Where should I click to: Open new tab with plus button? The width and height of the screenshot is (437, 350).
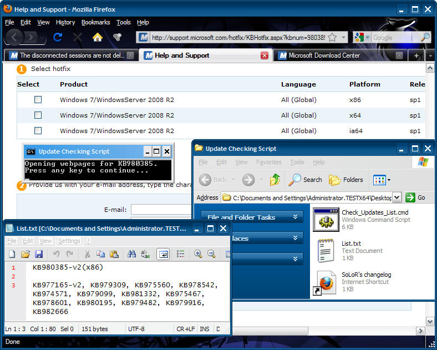point(416,55)
